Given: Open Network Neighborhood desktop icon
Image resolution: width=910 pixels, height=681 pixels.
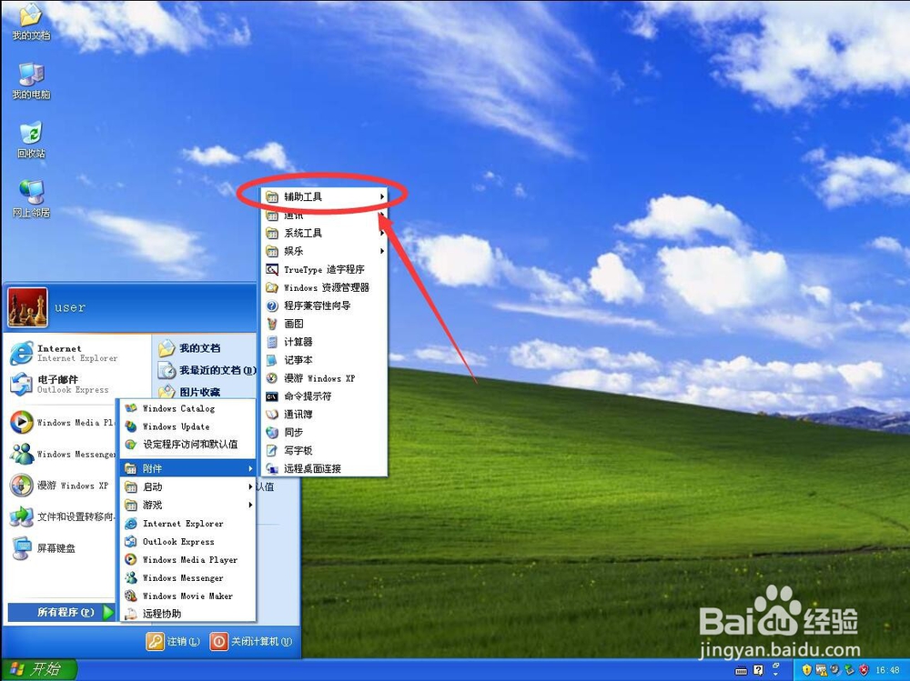Looking at the screenshot, I should click(31, 199).
